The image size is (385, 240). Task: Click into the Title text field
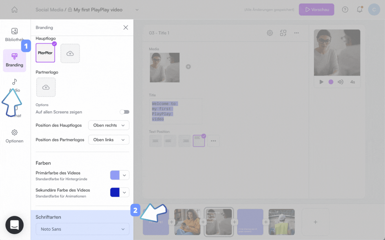tap(176, 111)
